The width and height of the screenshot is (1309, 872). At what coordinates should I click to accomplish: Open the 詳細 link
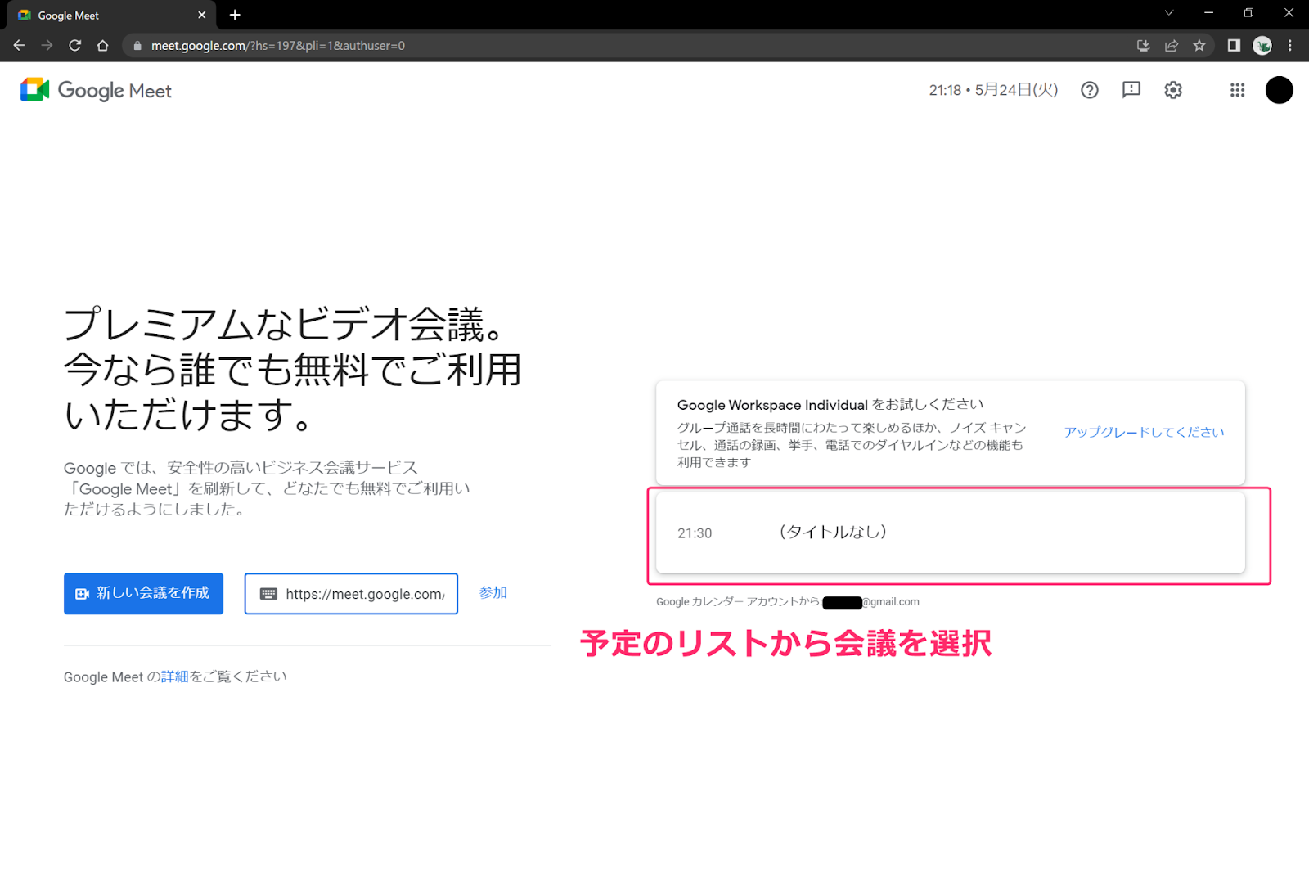coord(174,676)
